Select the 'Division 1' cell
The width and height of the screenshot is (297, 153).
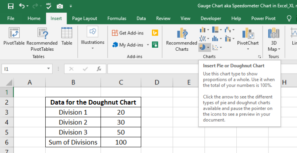[x=73, y=112]
